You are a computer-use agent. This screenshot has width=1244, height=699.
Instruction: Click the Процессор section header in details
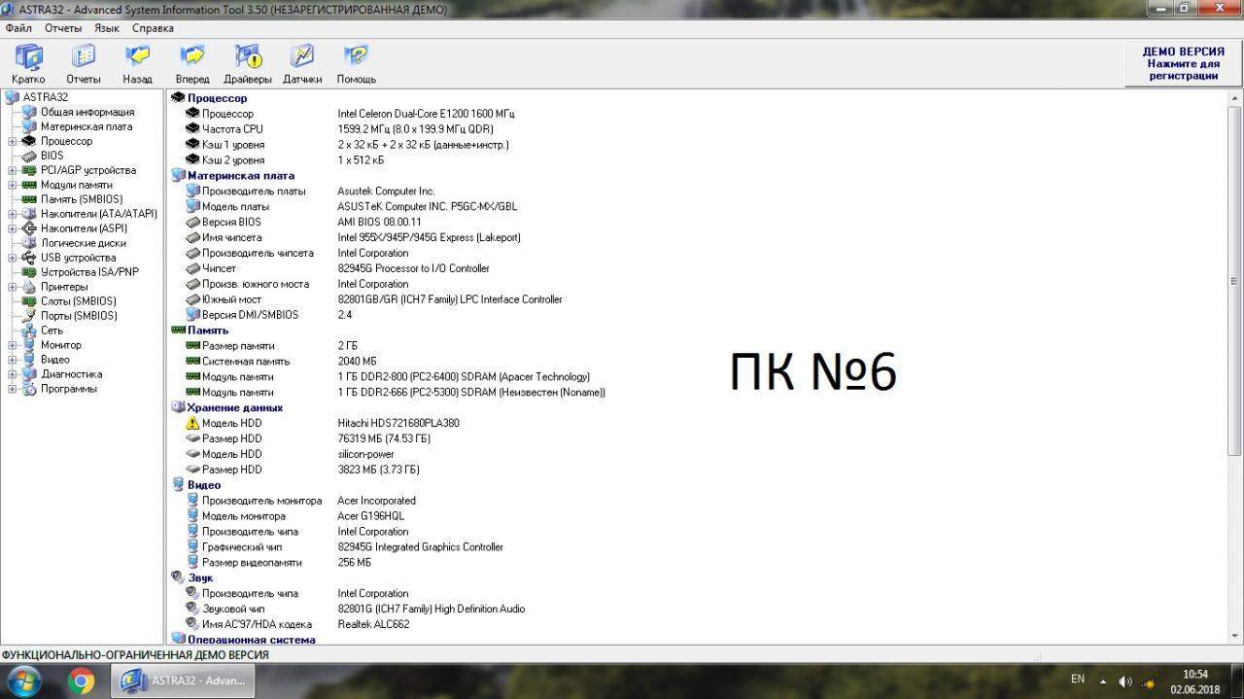coord(217,98)
